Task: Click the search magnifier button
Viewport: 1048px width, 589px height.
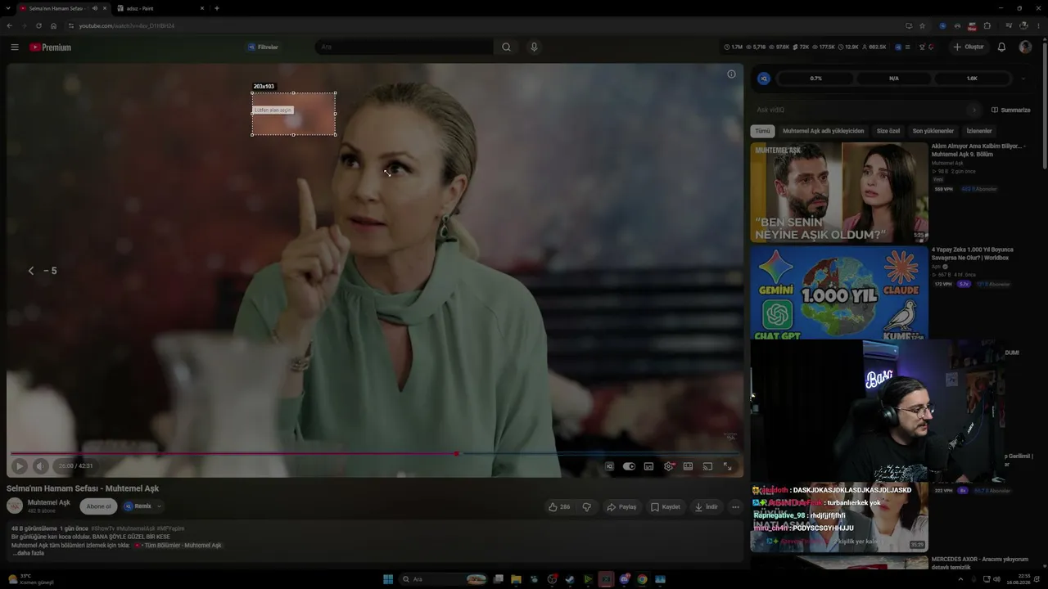Action: tap(506, 47)
